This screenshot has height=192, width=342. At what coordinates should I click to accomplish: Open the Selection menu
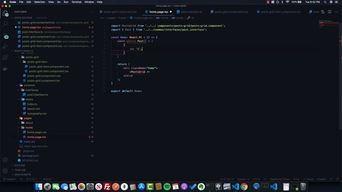pyautogui.click(x=40, y=2)
